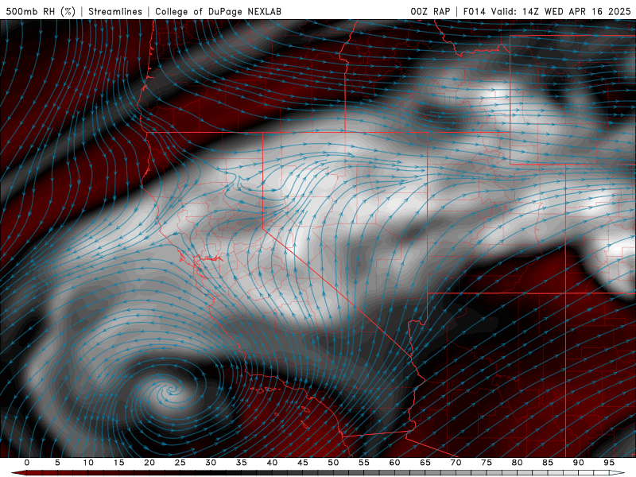Click the colorbar label "25"
This screenshot has height=477, width=636.
click(180, 463)
